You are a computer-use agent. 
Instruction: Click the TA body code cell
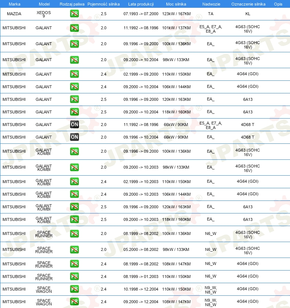pos(211,14)
